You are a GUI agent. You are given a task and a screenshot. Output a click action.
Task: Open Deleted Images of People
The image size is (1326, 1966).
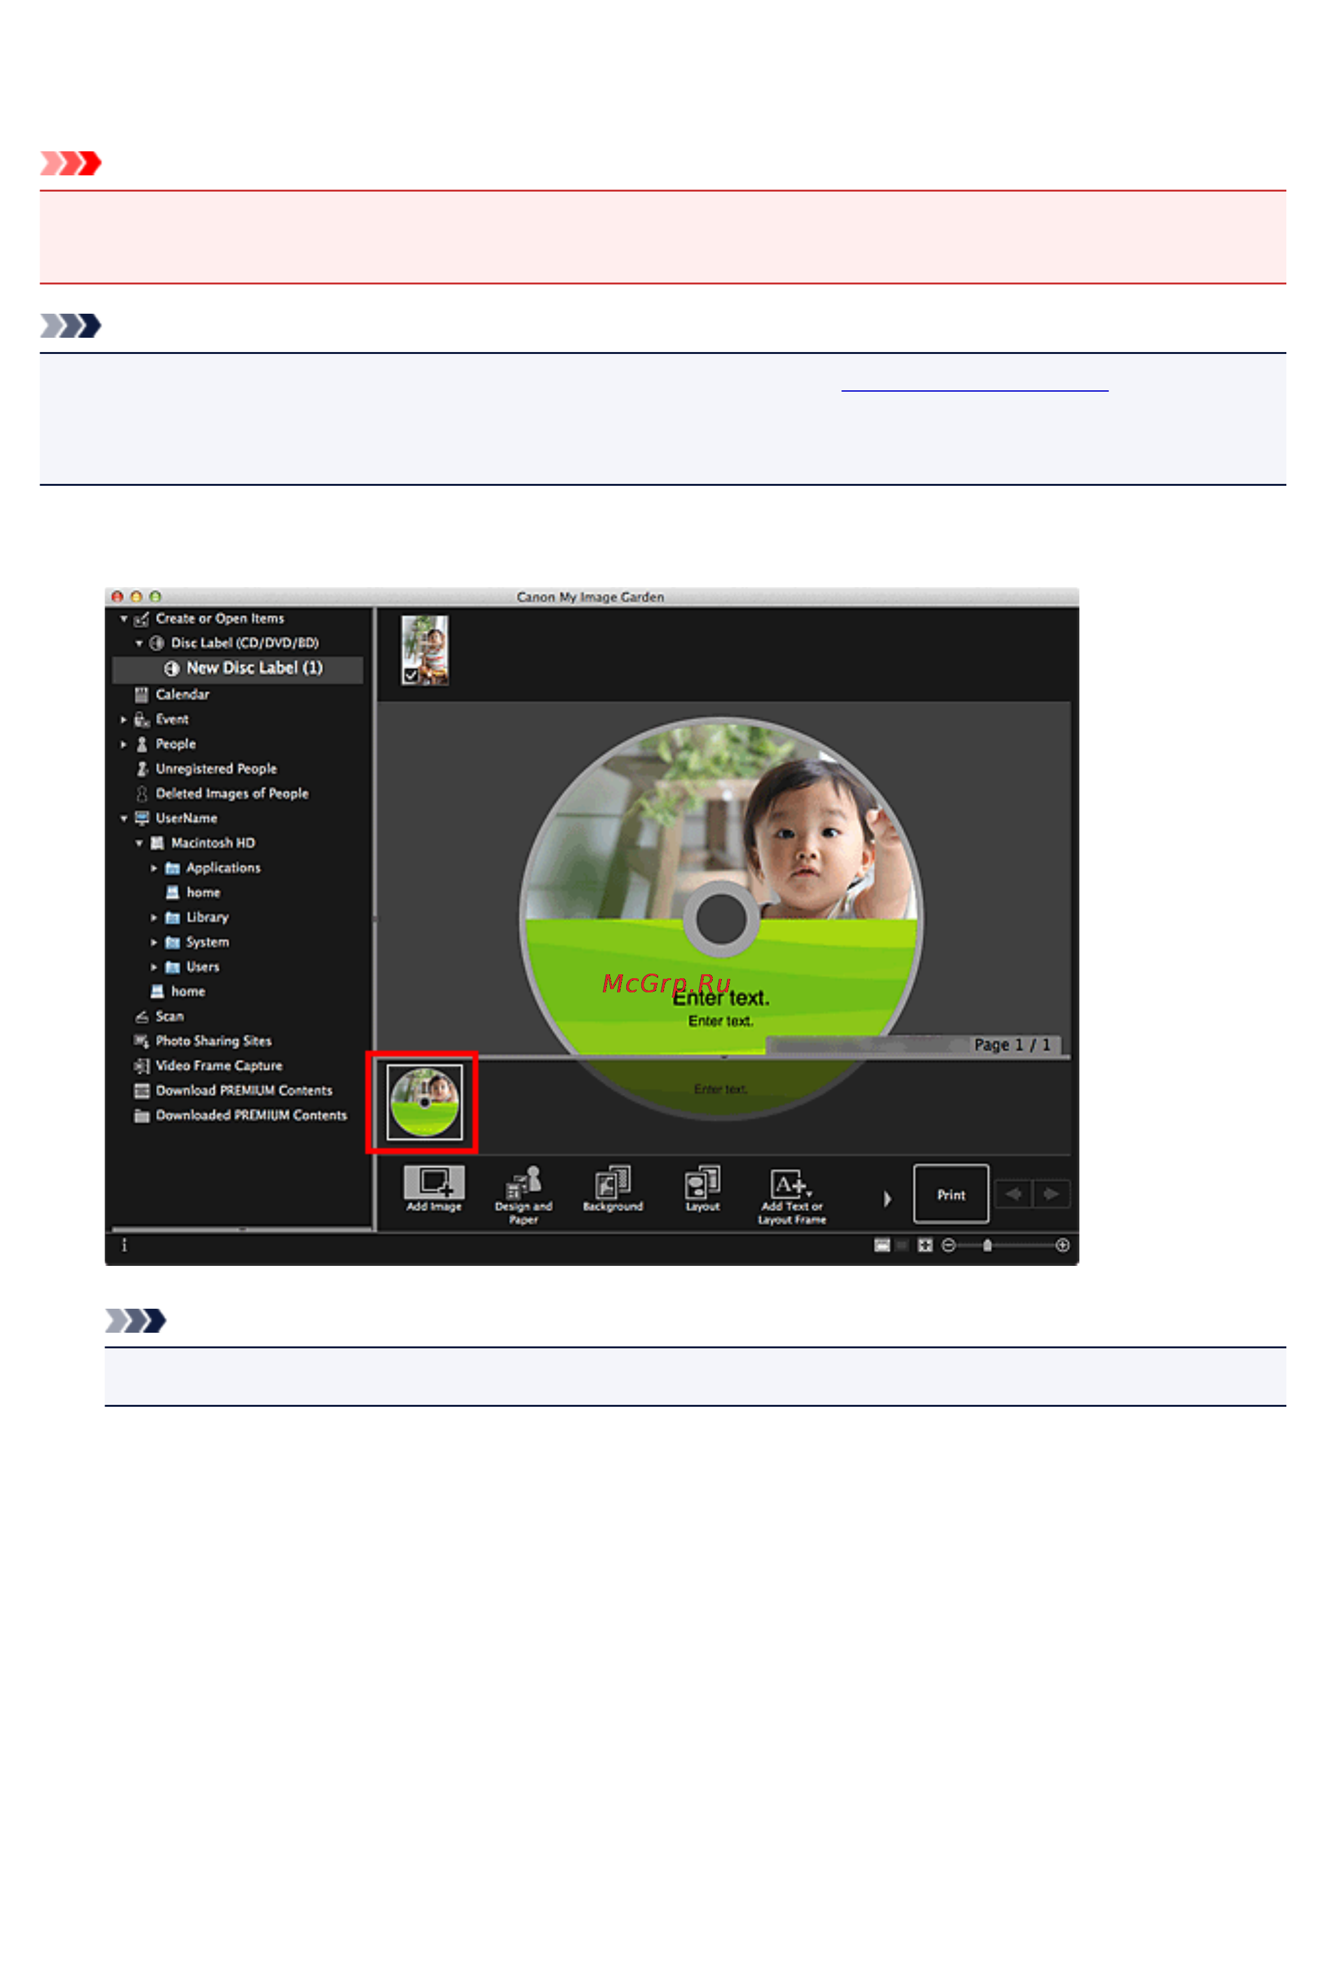(x=232, y=793)
